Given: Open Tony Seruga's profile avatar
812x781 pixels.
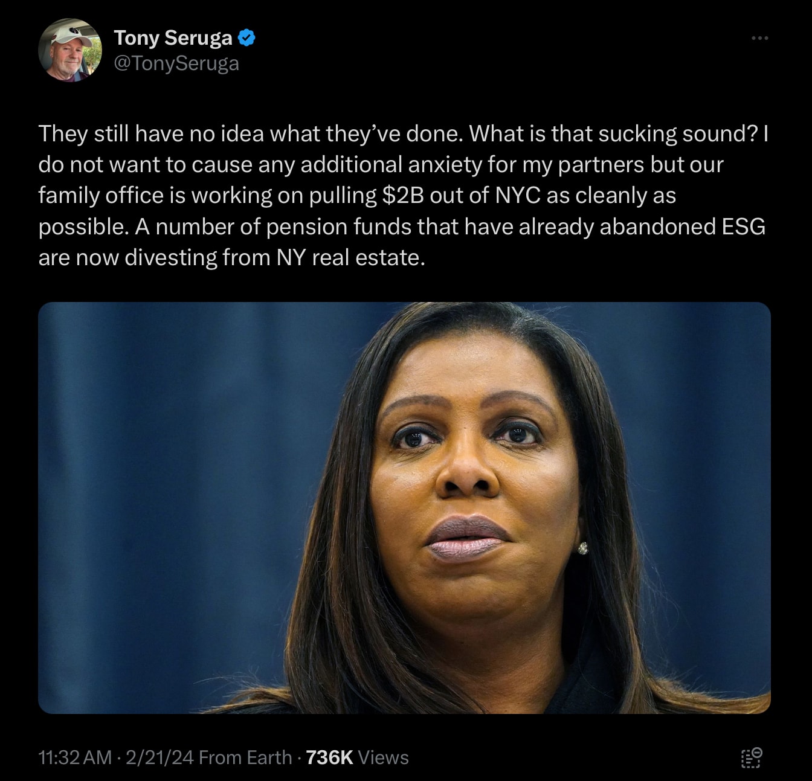Looking at the screenshot, I should pyautogui.click(x=70, y=50).
